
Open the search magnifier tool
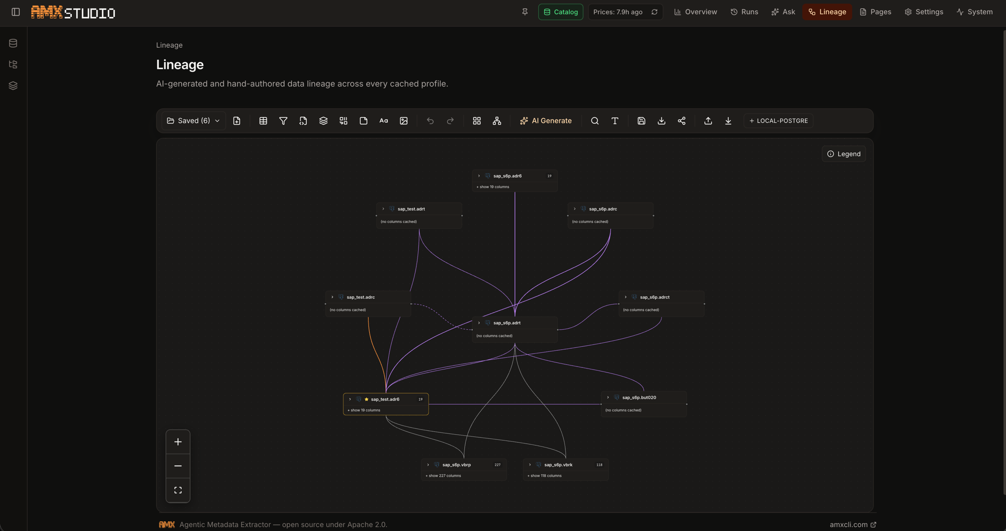click(x=595, y=121)
